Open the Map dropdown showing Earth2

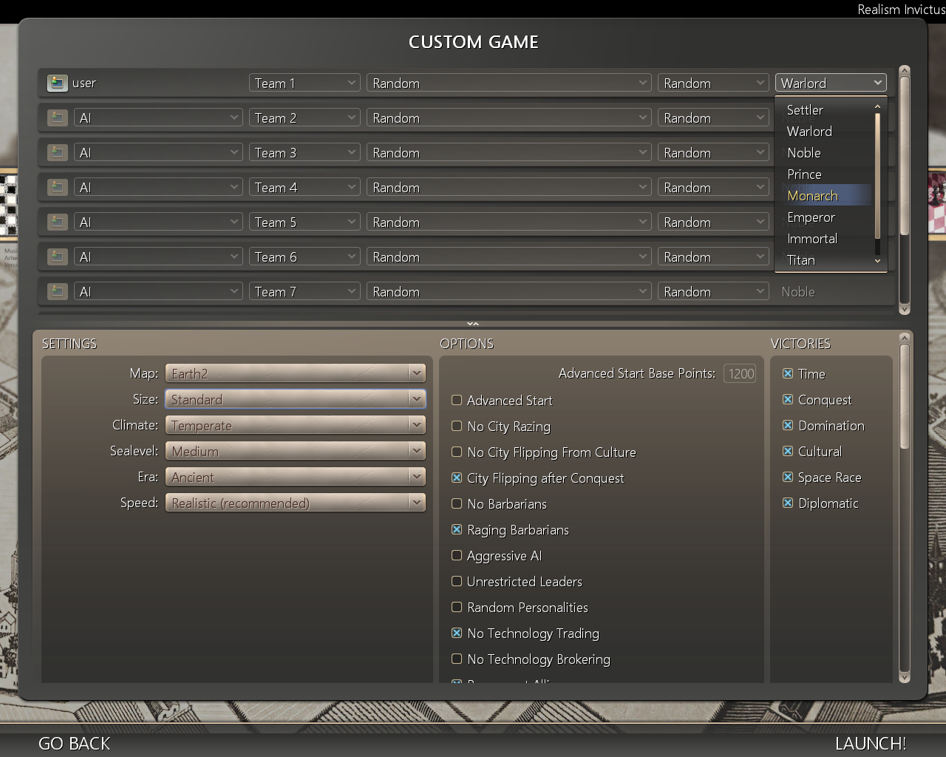(295, 374)
